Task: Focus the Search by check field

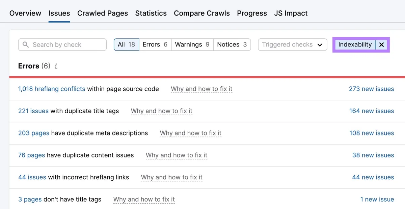Action: tap(62, 44)
